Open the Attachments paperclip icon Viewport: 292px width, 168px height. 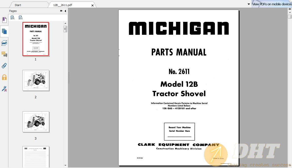4,66
